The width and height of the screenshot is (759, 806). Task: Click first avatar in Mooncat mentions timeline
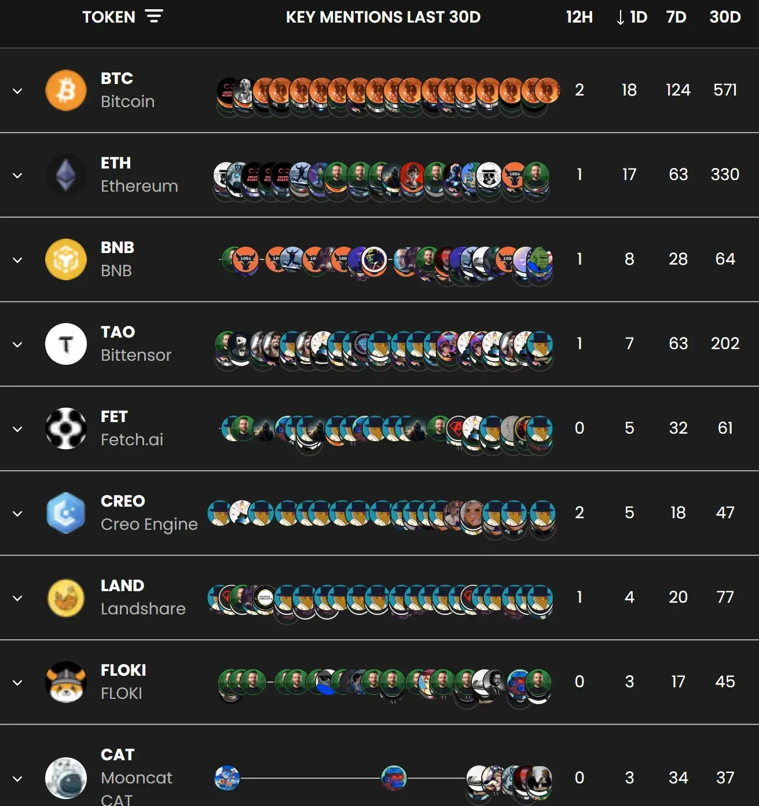(x=227, y=778)
